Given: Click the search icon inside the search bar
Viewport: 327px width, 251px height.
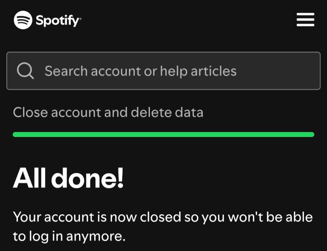Looking at the screenshot, I should 25,71.
